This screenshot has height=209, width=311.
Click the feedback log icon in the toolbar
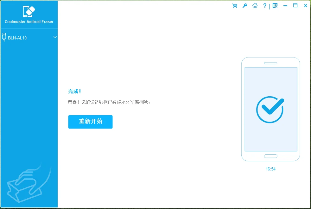[275, 5]
